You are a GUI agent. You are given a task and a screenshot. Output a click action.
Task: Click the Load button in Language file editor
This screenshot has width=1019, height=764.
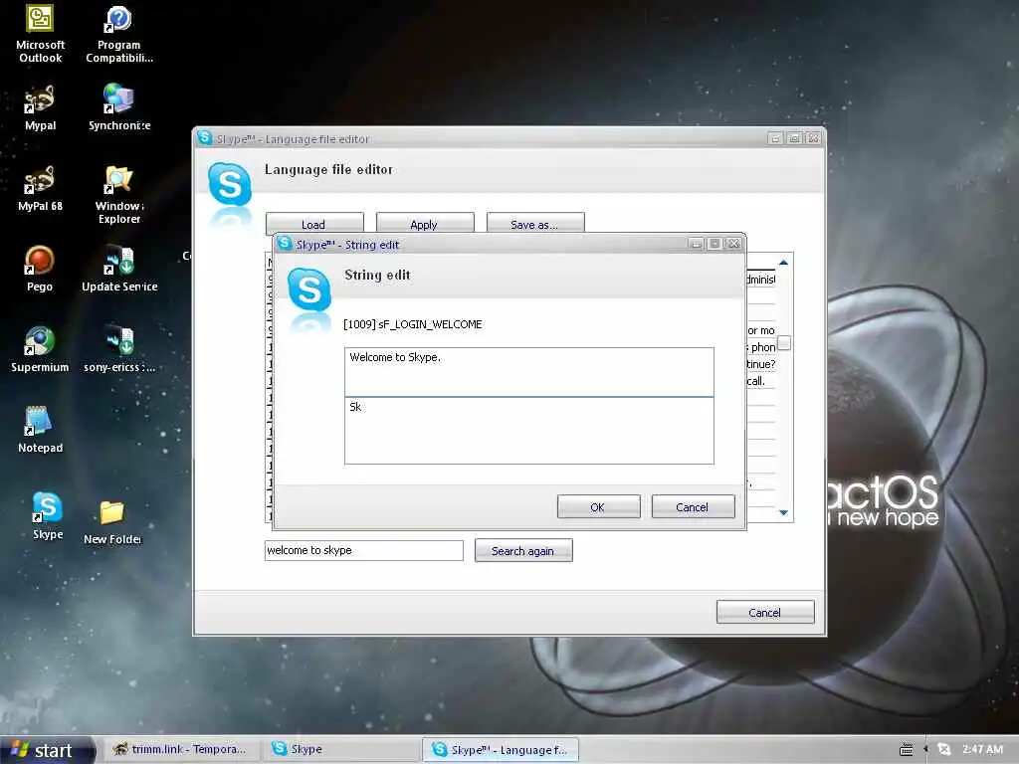click(x=313, y=224)
